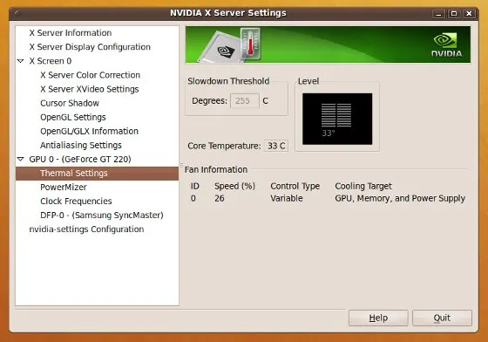Screen dimensions: 488x342
Task: Click the NVIDIA logo in the banner
Action: 446,45
